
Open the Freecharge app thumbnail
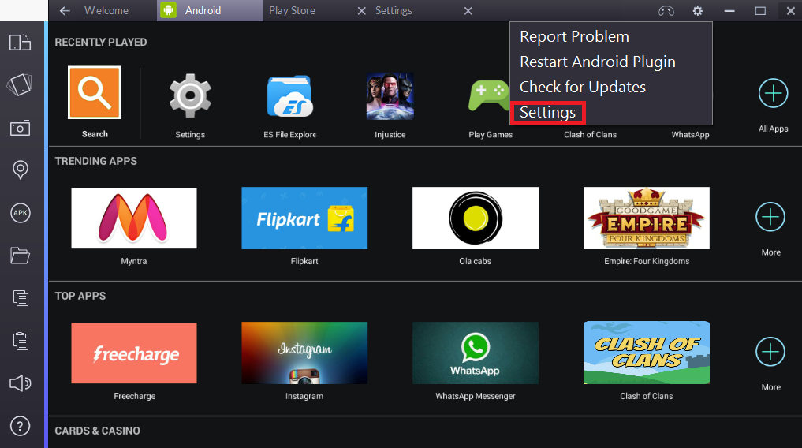pos(134,353)
